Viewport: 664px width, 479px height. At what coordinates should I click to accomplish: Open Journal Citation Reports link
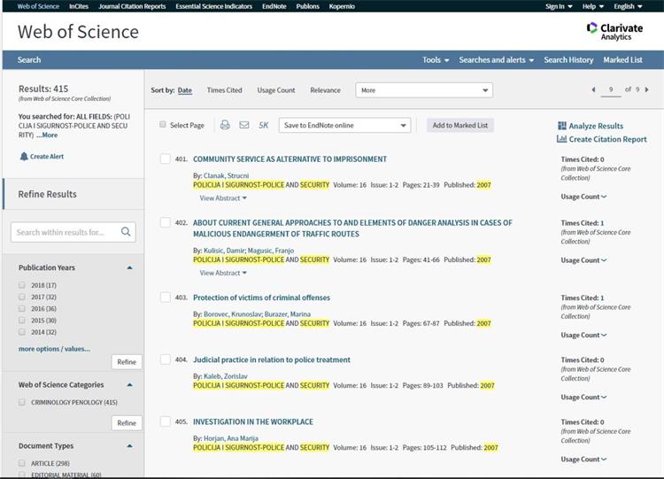132,6
